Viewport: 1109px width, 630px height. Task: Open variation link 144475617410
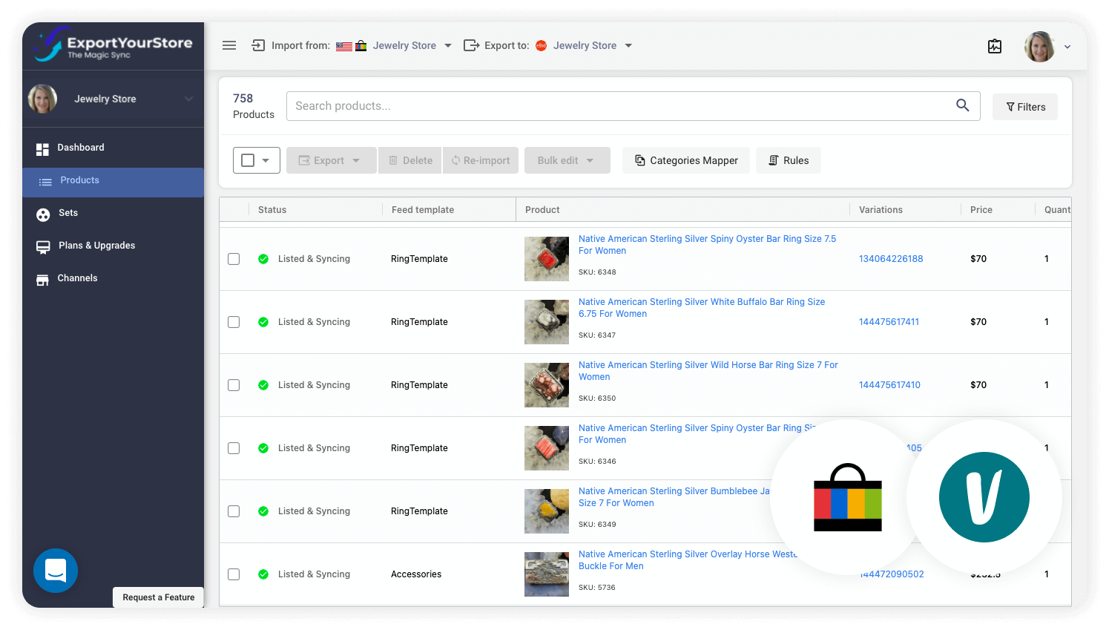coord(889,385)
